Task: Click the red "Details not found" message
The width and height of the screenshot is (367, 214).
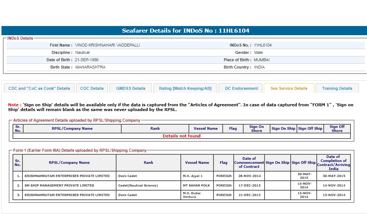Action: [181, 136]
